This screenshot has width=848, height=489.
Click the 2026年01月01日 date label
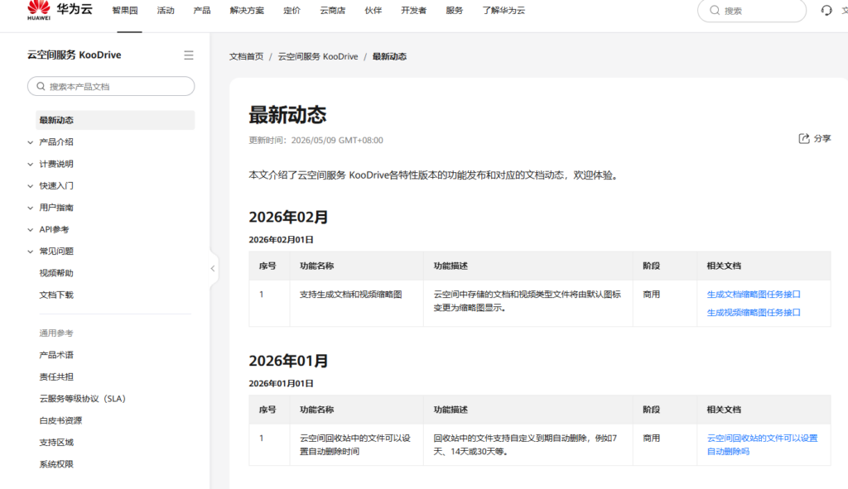[282, 384]
